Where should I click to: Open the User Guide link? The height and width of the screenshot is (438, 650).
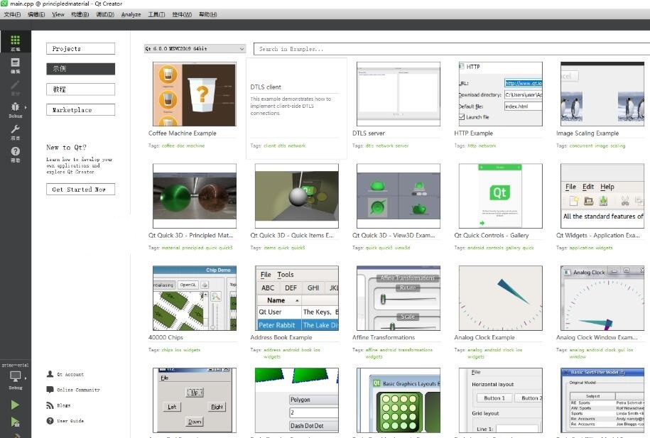(70, 421)
